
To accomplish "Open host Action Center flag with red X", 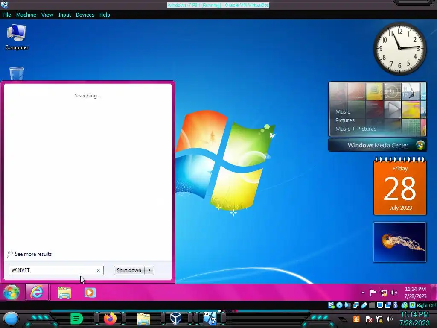I will coord(369,319).
